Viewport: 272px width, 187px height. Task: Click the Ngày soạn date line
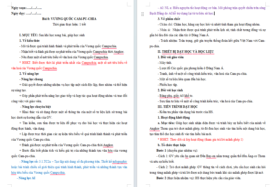point(26,8)
